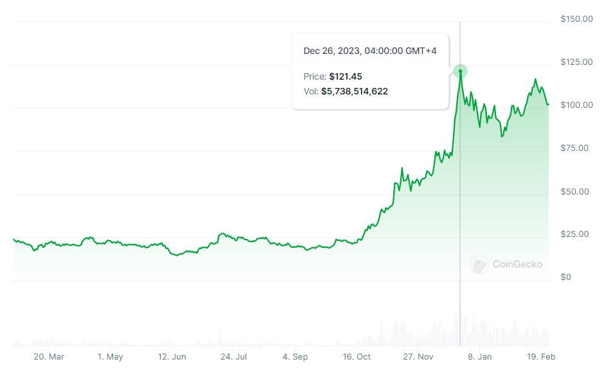Click the volume value $5,738,514,622
Viewport: 604px width, 375px height.
tap(355, 91)
